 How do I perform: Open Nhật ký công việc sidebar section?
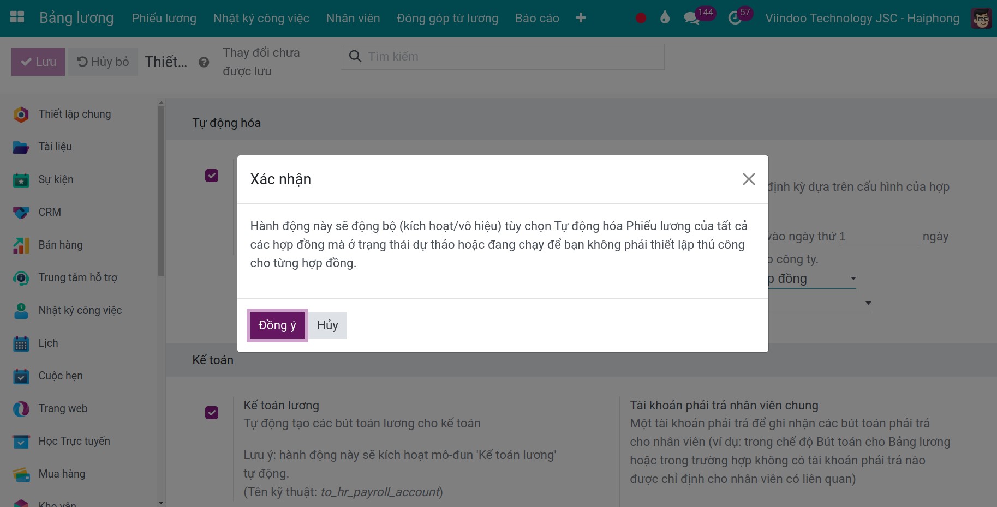tap(79, 310)
